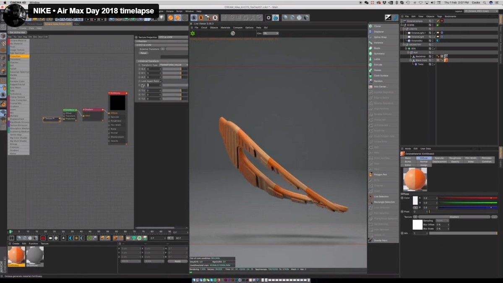The width and height of the screenshot is (503, 283).
Task: Toggle OctaneLight.1 enable checkmark
Action: point(434,33)
